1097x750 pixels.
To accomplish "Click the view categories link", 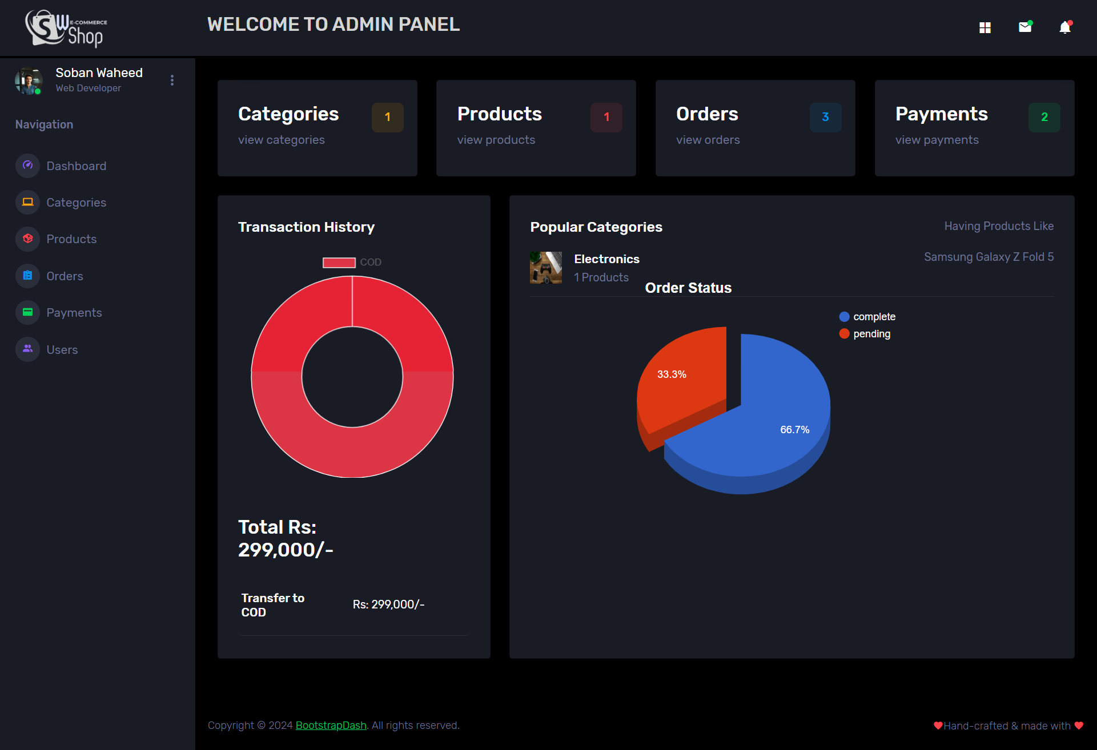I will (281, 140).
